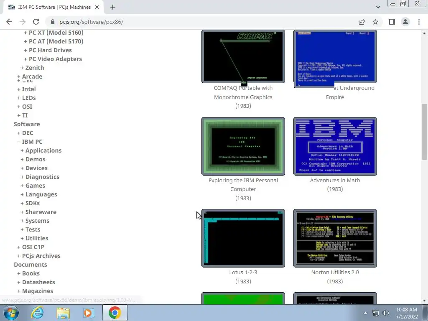Click the page vertical scrollbar thumb
428x321 pixels.
pyautogui.click(x=424, y=132)
